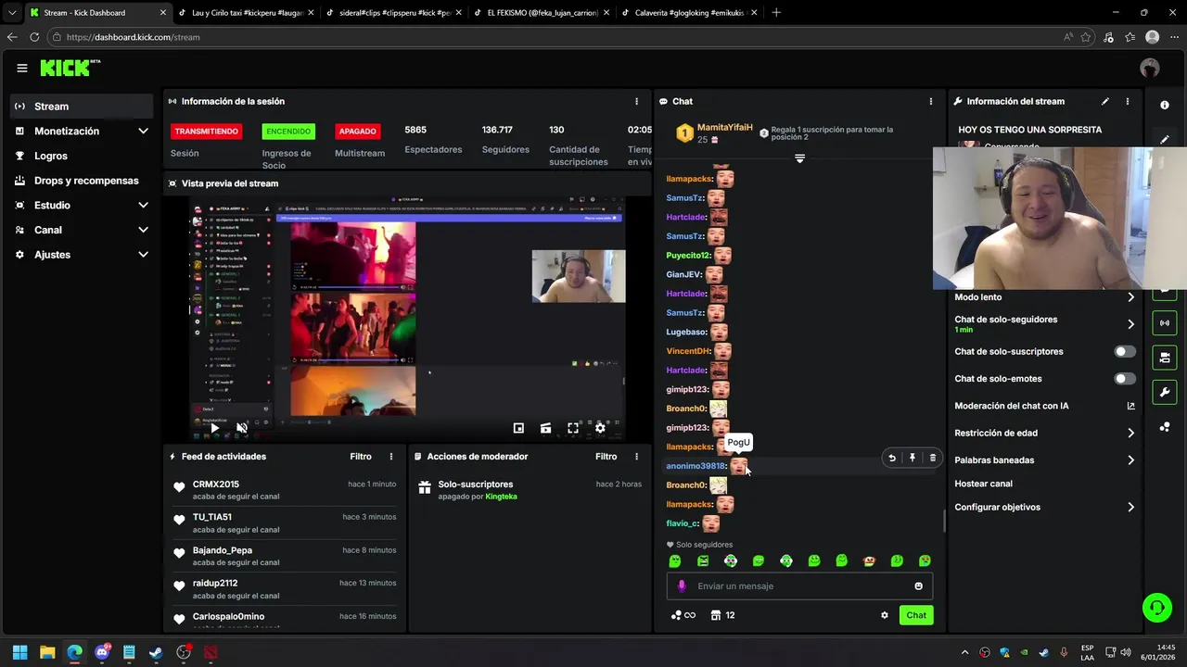Click the Kick logo
This screenshot has width=1187, height=667.
(70, 68)
